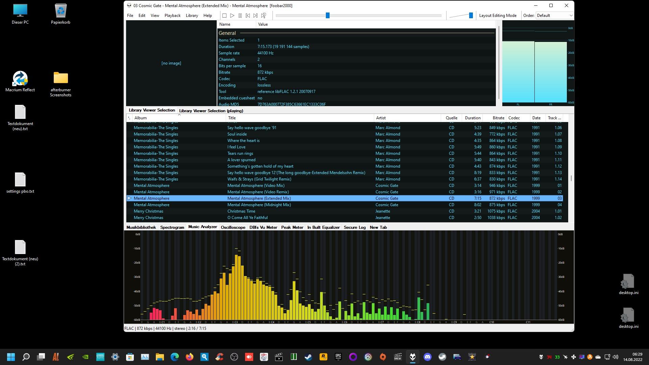Open the Peak Meter tab
Screen dimensions: 649x365
pyautogui.click(x=292, y=227)
